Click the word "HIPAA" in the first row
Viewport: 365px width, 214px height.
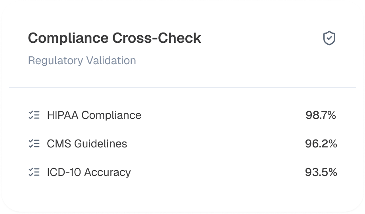coord(63,115)
